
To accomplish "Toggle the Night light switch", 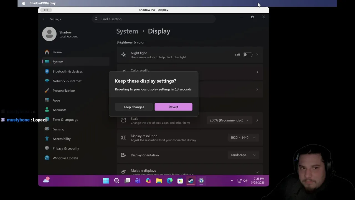I will (247, 55).
